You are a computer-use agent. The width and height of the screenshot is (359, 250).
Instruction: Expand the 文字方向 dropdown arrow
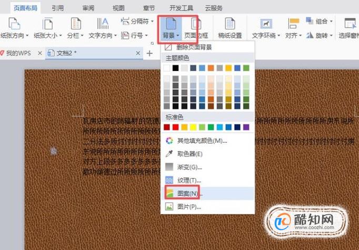point(115,35)
